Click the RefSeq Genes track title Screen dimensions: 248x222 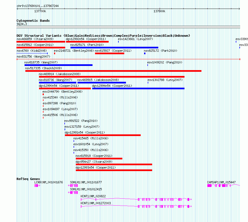point(28,179)
